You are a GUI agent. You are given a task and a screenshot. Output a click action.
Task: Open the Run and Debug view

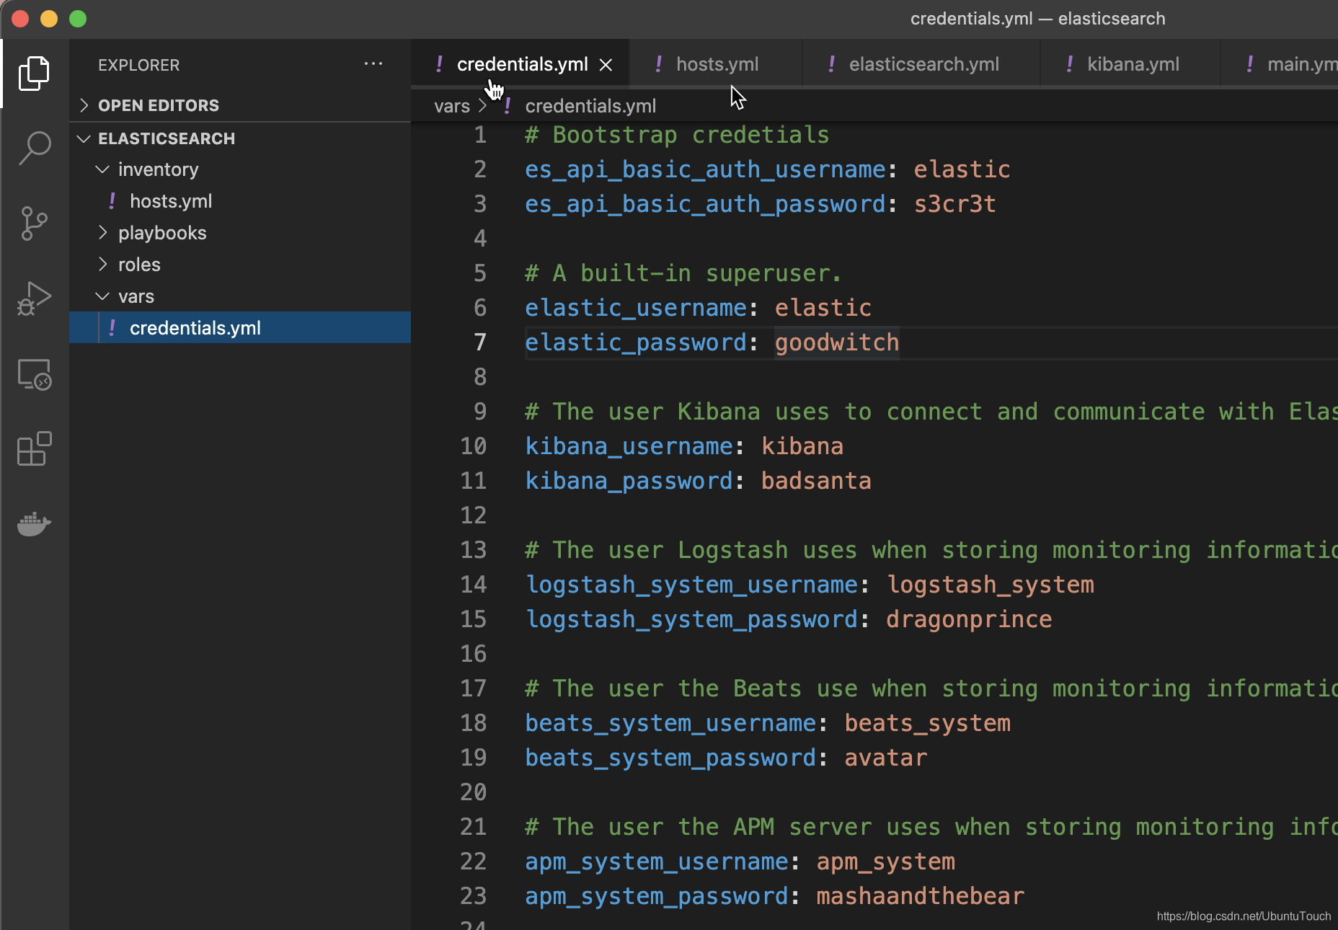(34, 298)
